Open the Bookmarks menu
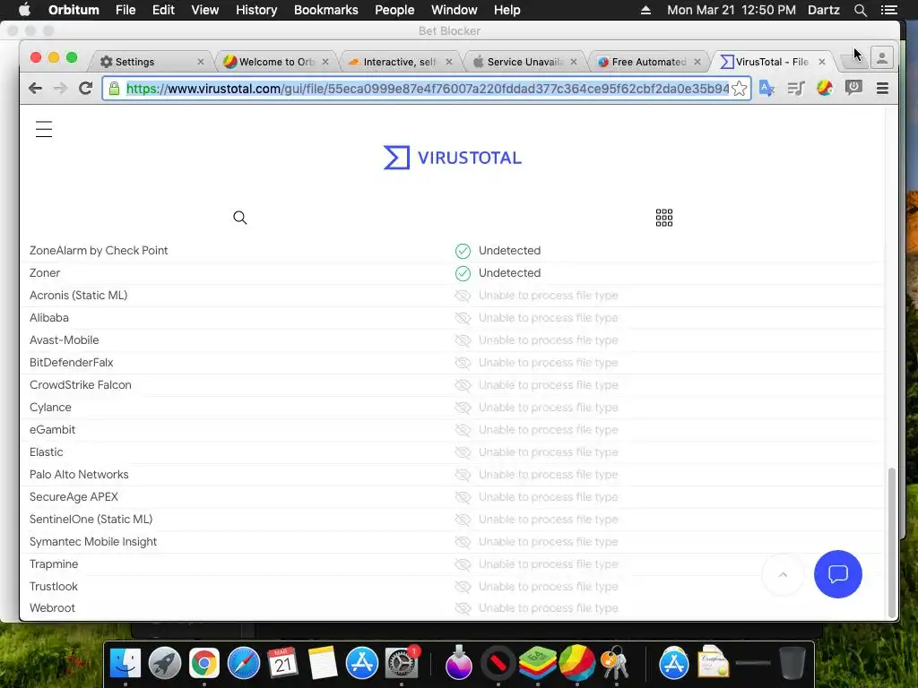The width and height of the screenshot is (918, 688). tap(325, 10)
